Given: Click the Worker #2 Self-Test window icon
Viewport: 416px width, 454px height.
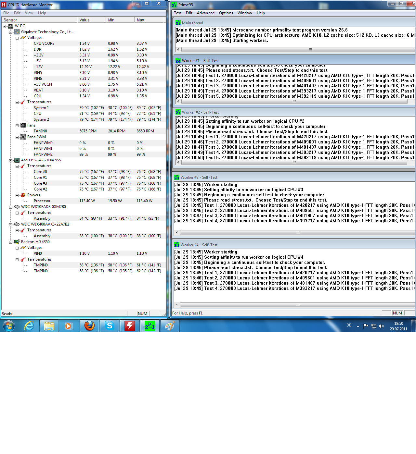Looking at the screenshot, I should coord(178,112).
